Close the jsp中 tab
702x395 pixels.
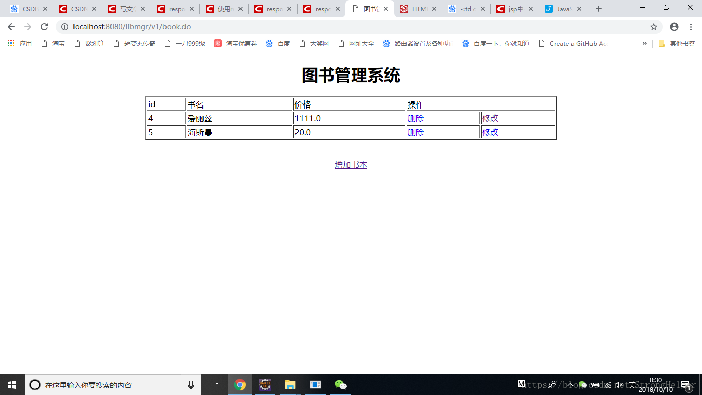click(x=531, y=9)
